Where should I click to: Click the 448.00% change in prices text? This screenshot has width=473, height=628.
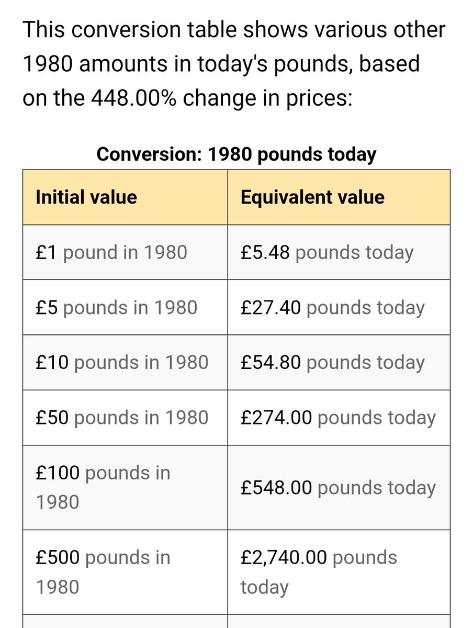[219, 97]
